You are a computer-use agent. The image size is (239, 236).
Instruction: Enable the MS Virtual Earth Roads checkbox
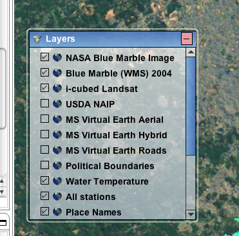44,150
